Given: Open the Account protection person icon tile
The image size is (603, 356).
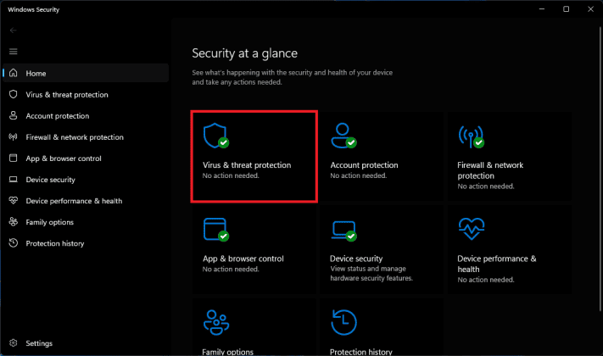Looking at the screenshot, I should pyautogui.click(x=342, y=136).
